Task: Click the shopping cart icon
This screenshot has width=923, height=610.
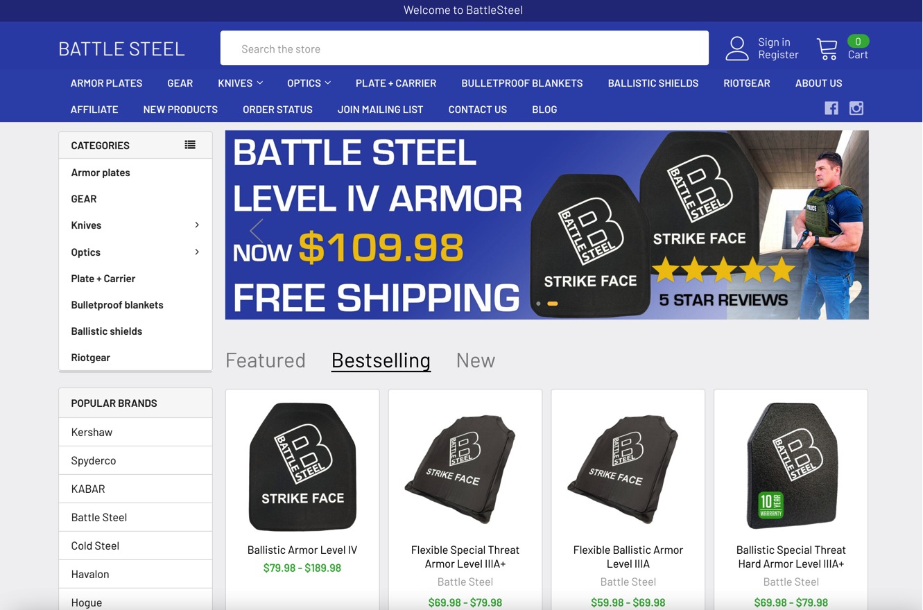Action: coord(827,49)
